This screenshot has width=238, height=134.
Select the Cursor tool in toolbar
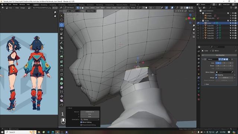(61, 20)
